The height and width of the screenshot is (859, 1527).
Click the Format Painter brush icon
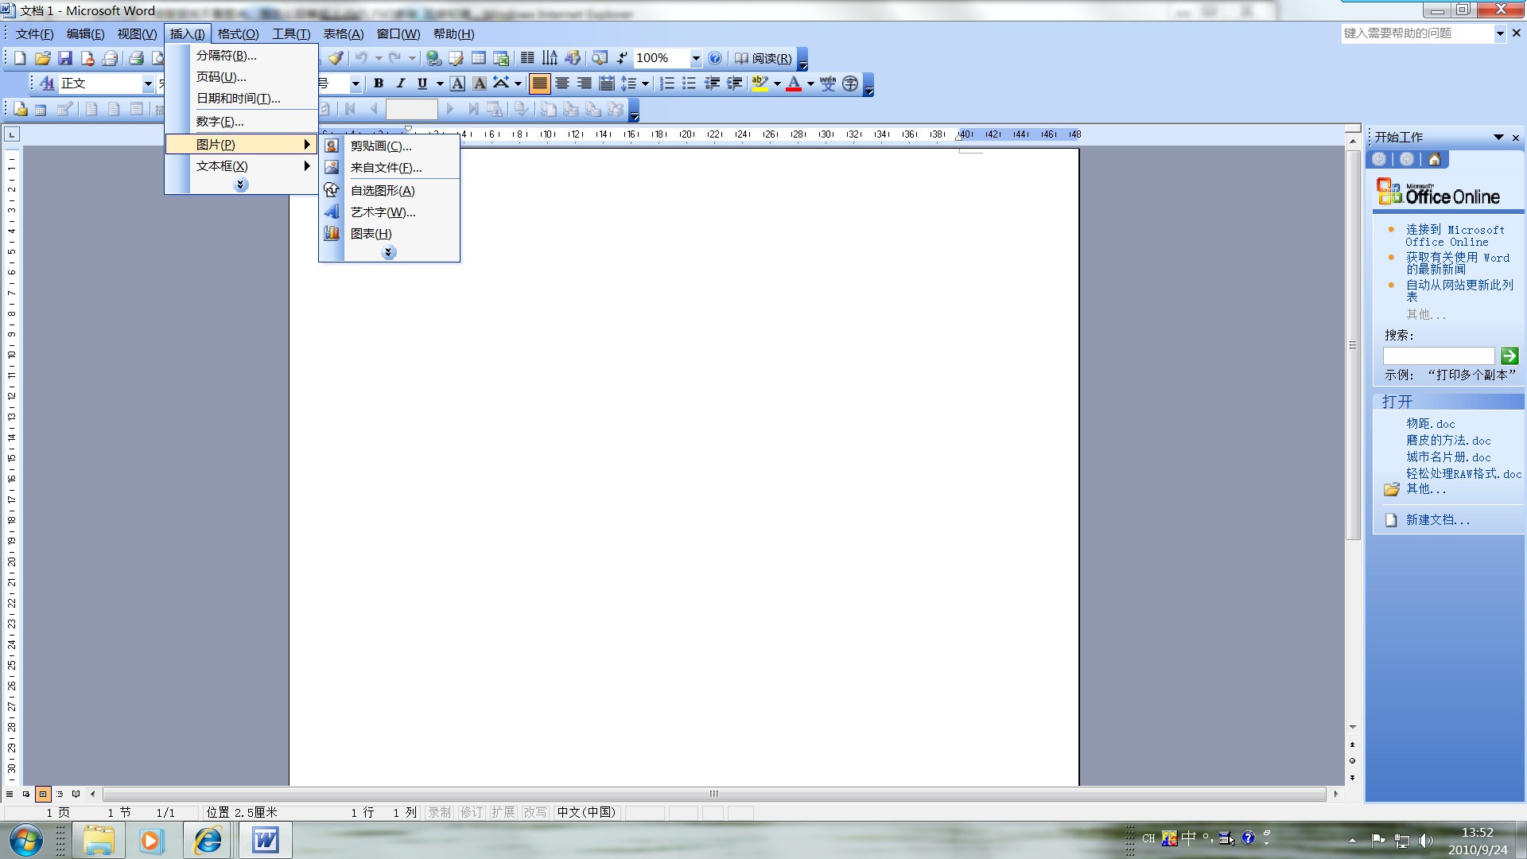click(x=336, y=58)
